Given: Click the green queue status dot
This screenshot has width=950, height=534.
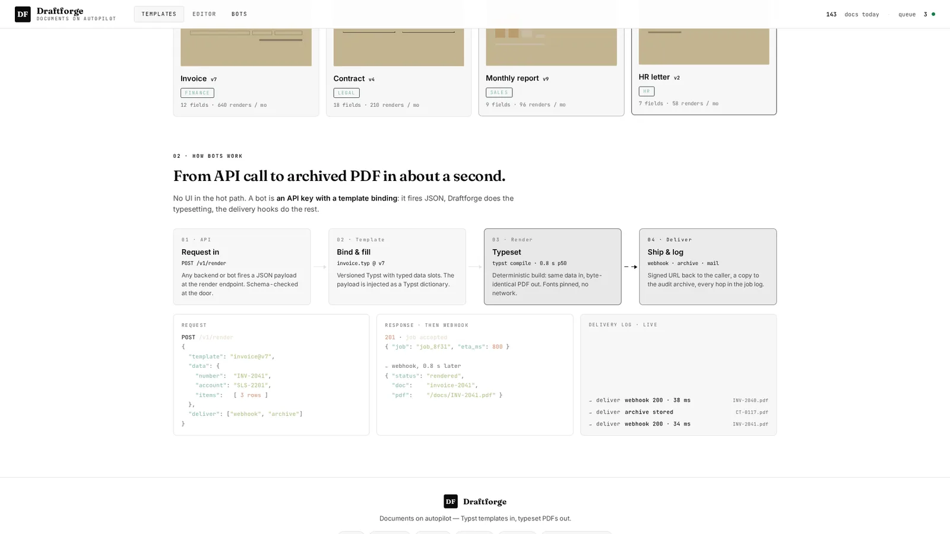Looking at the screenshot, I should click(x=933, y=14).
